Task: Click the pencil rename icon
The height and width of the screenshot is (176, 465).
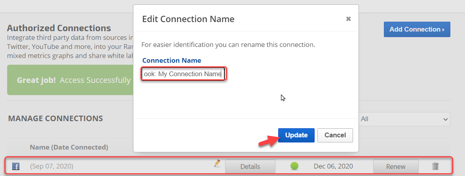Action: [217, 164]
